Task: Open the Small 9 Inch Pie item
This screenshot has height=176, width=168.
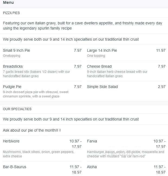Action: tap(17, 50)
